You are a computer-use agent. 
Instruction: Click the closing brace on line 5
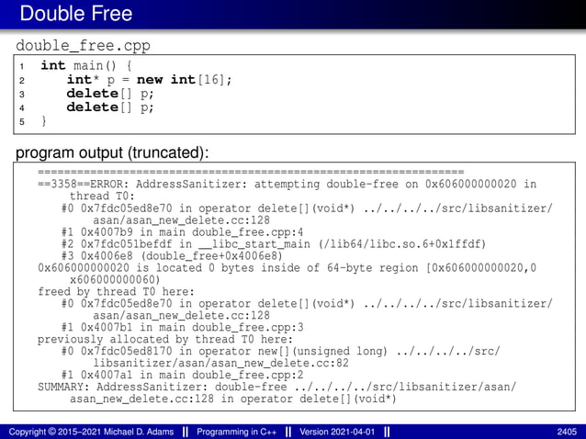coord(44,121)
